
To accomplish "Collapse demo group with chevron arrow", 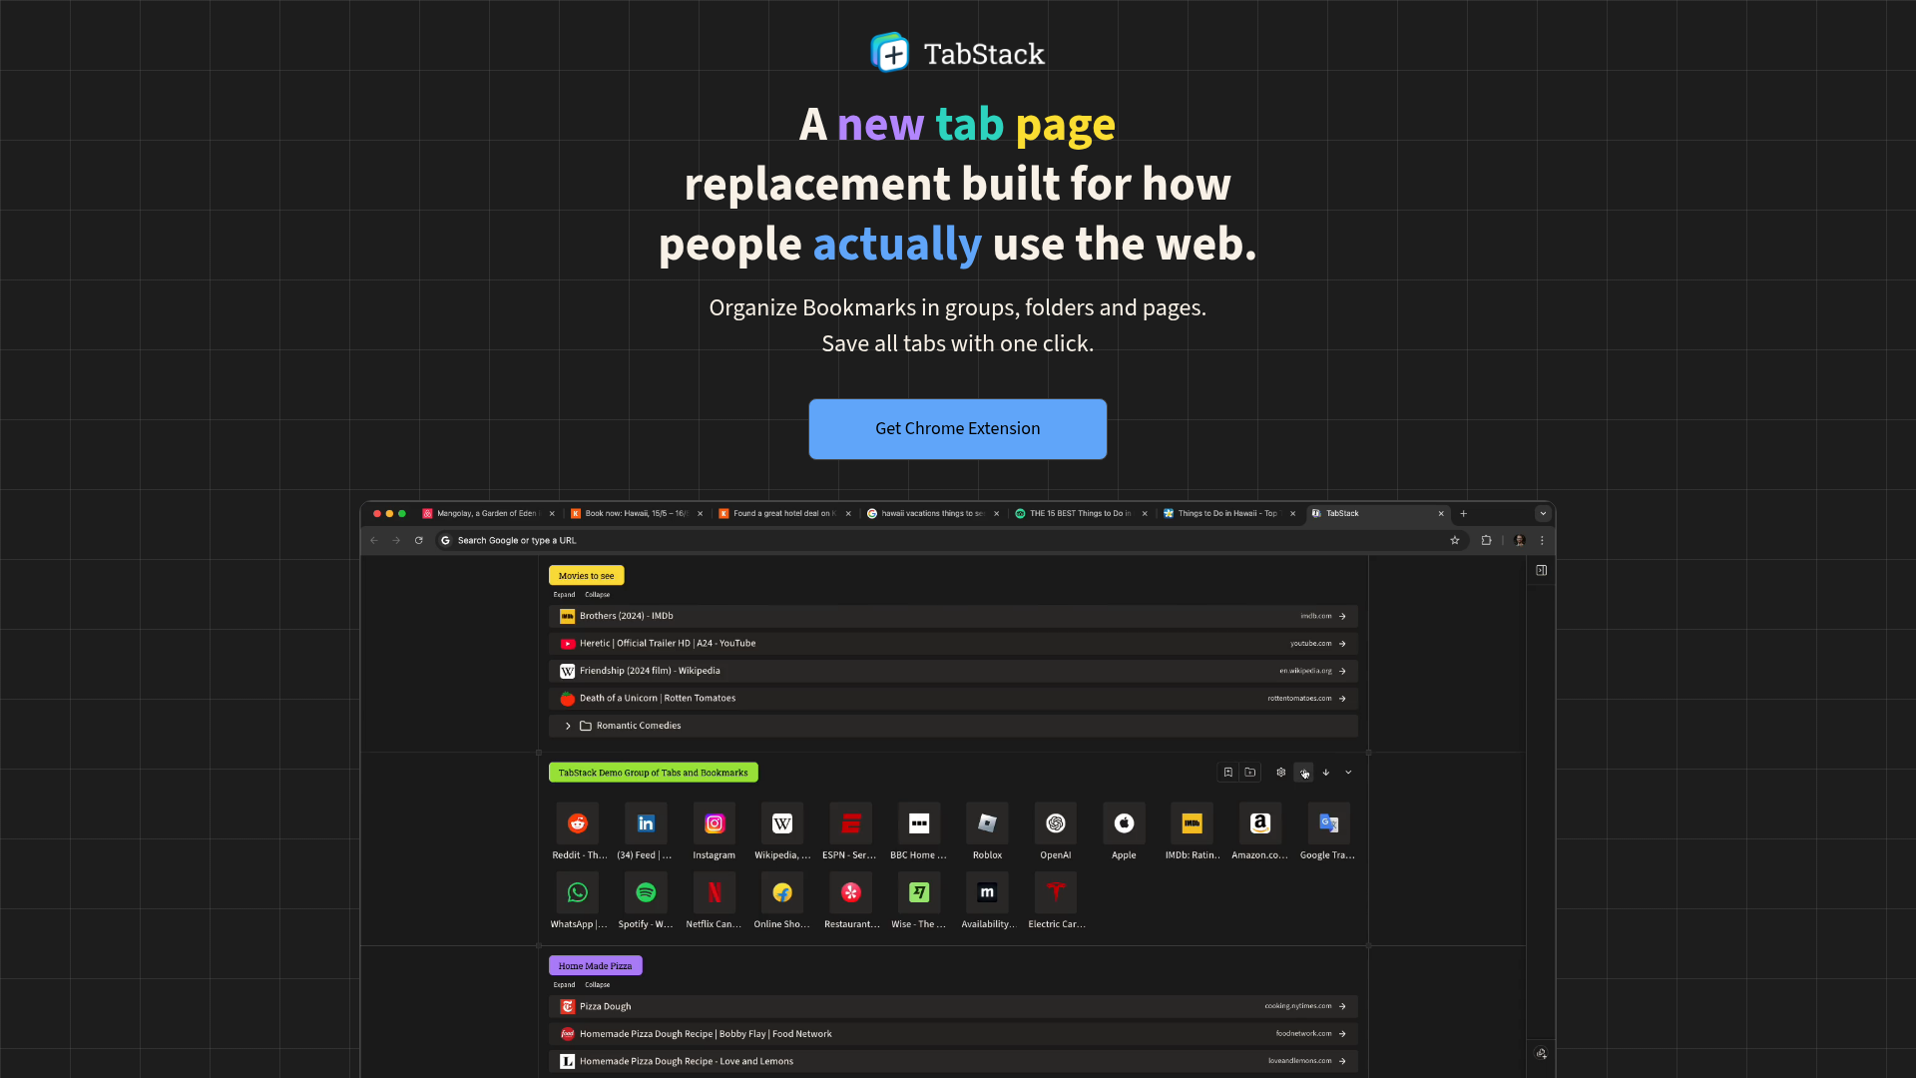I will (1348, 773).
